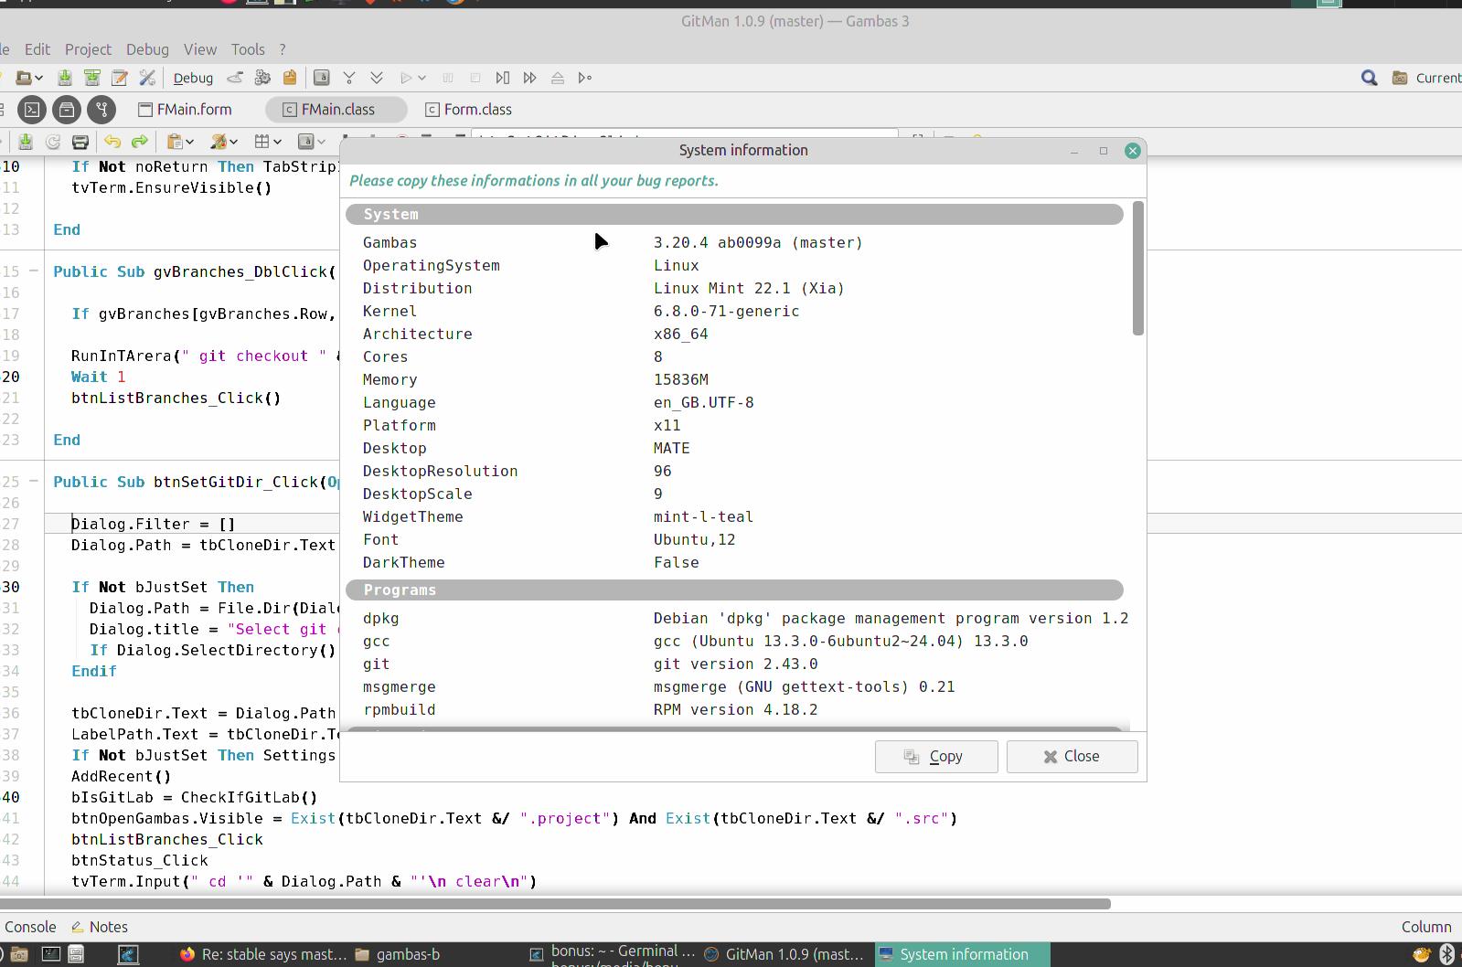Click the editor save file icon

[x=26, y=142]
